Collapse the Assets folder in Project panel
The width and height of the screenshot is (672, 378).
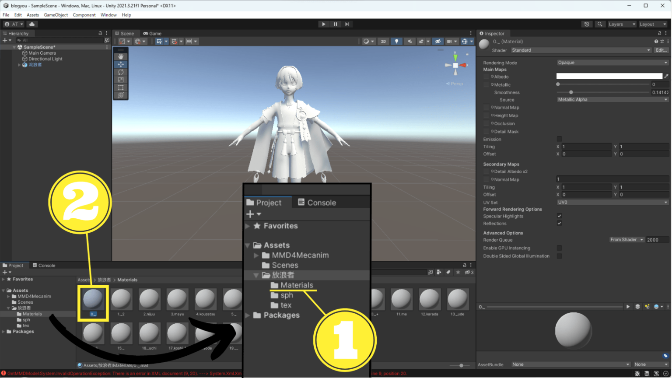pyautogui.click(x=248, y=245)
